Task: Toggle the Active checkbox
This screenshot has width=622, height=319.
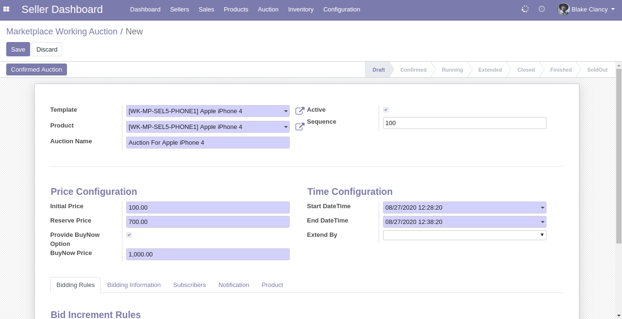Action: (x=386, y=110)
